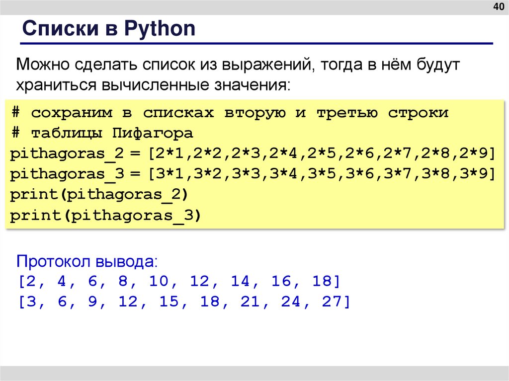Click the "Протокол вывода:" label
509x381 pixels.
pyautogui.click(x=87, y=261)
